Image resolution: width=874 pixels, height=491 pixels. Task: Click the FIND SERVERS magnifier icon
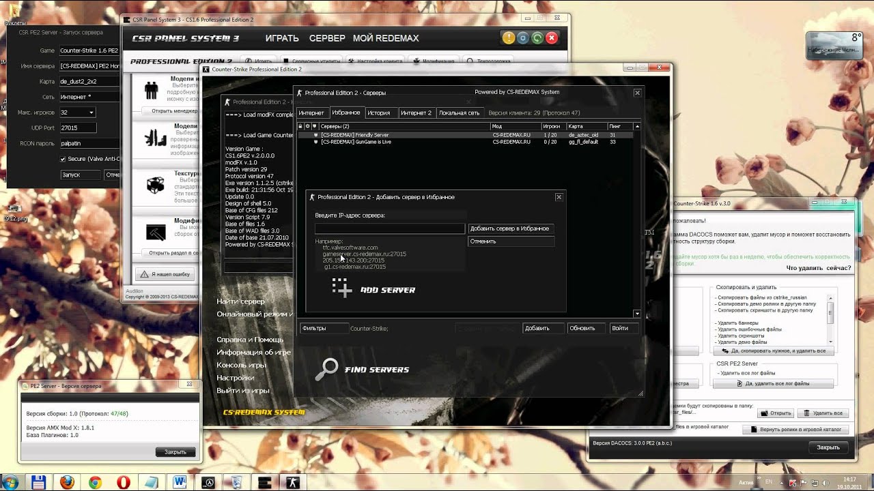pos(327,369)
